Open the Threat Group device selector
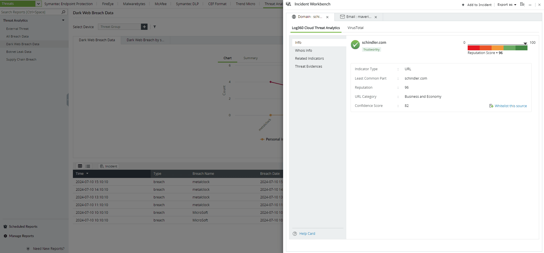The image size is (544, 253). pos(120,27)
